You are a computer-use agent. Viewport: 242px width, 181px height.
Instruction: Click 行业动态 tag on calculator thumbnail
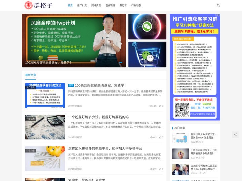[31, 119]
